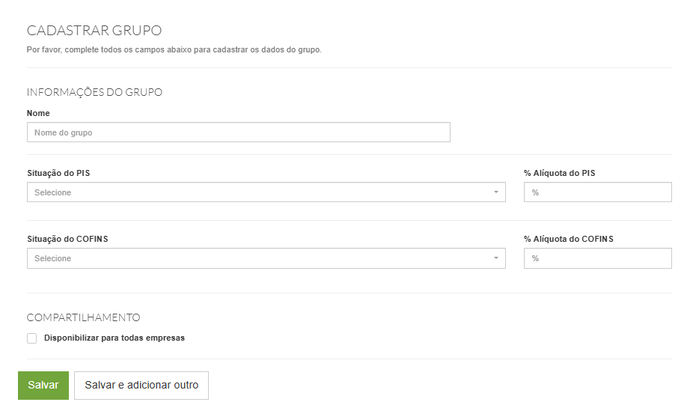Click the Situação do COFINS label
The height and width of the screenshot is (405, 699).
pos(67,239)
